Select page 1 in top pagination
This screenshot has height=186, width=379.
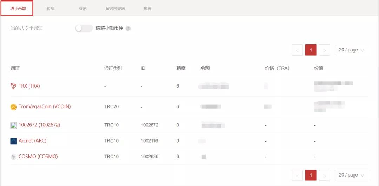click(311, 50)
